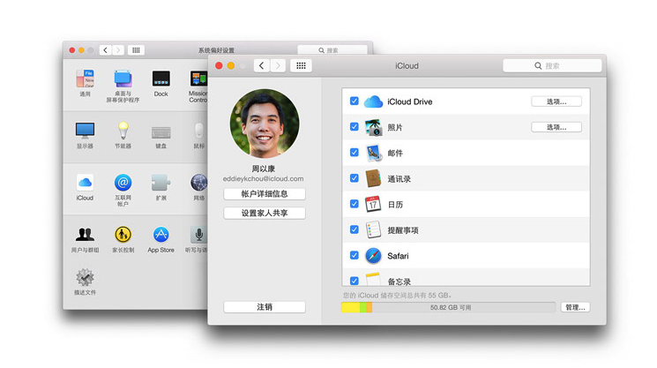Go back using the iCloud window's back arrow
This screenshot has width=657, height=368.
pyautogui.click(x=261, y=66)
